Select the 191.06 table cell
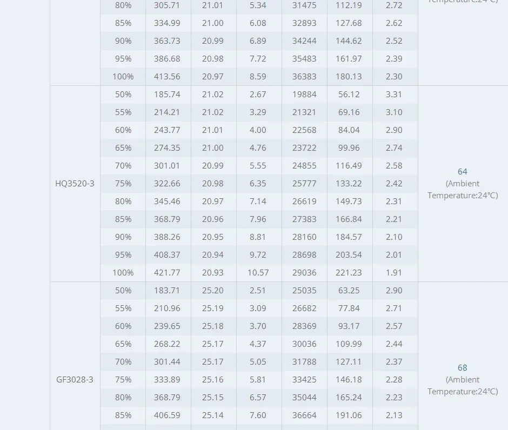Image resolution: width=508 pixels, height=430 pixels. [x=349, y=415]
